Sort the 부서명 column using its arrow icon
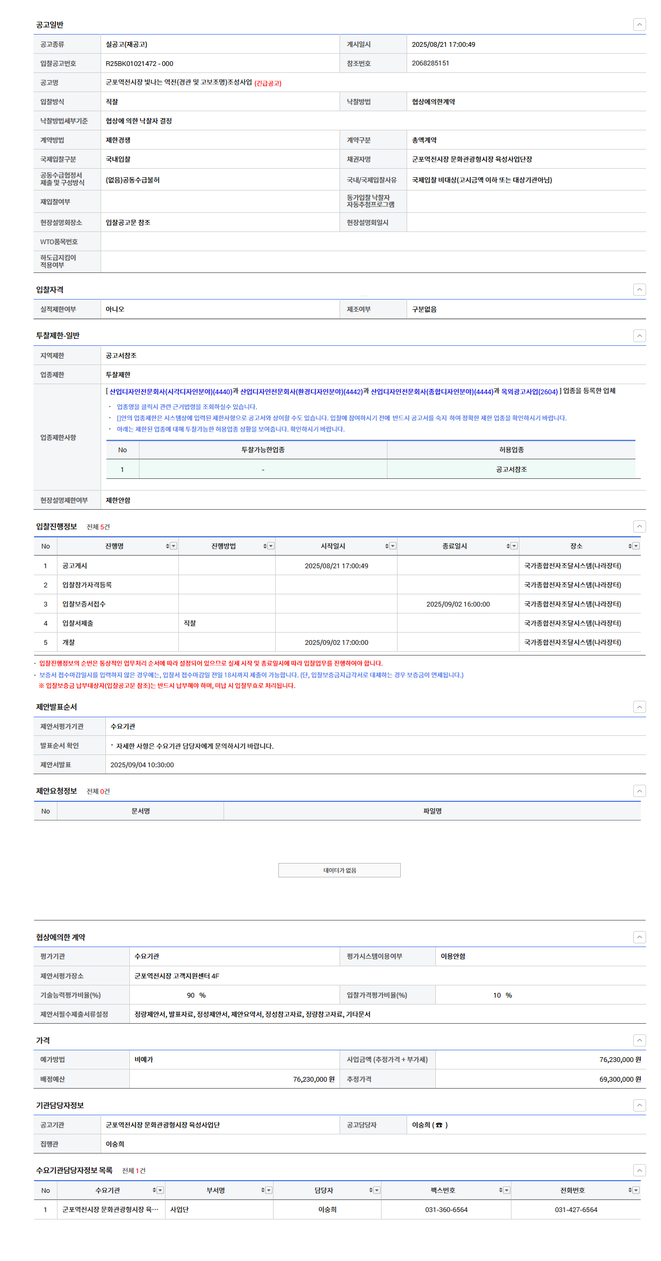The image size is (661, 1261). [262, 1190]
